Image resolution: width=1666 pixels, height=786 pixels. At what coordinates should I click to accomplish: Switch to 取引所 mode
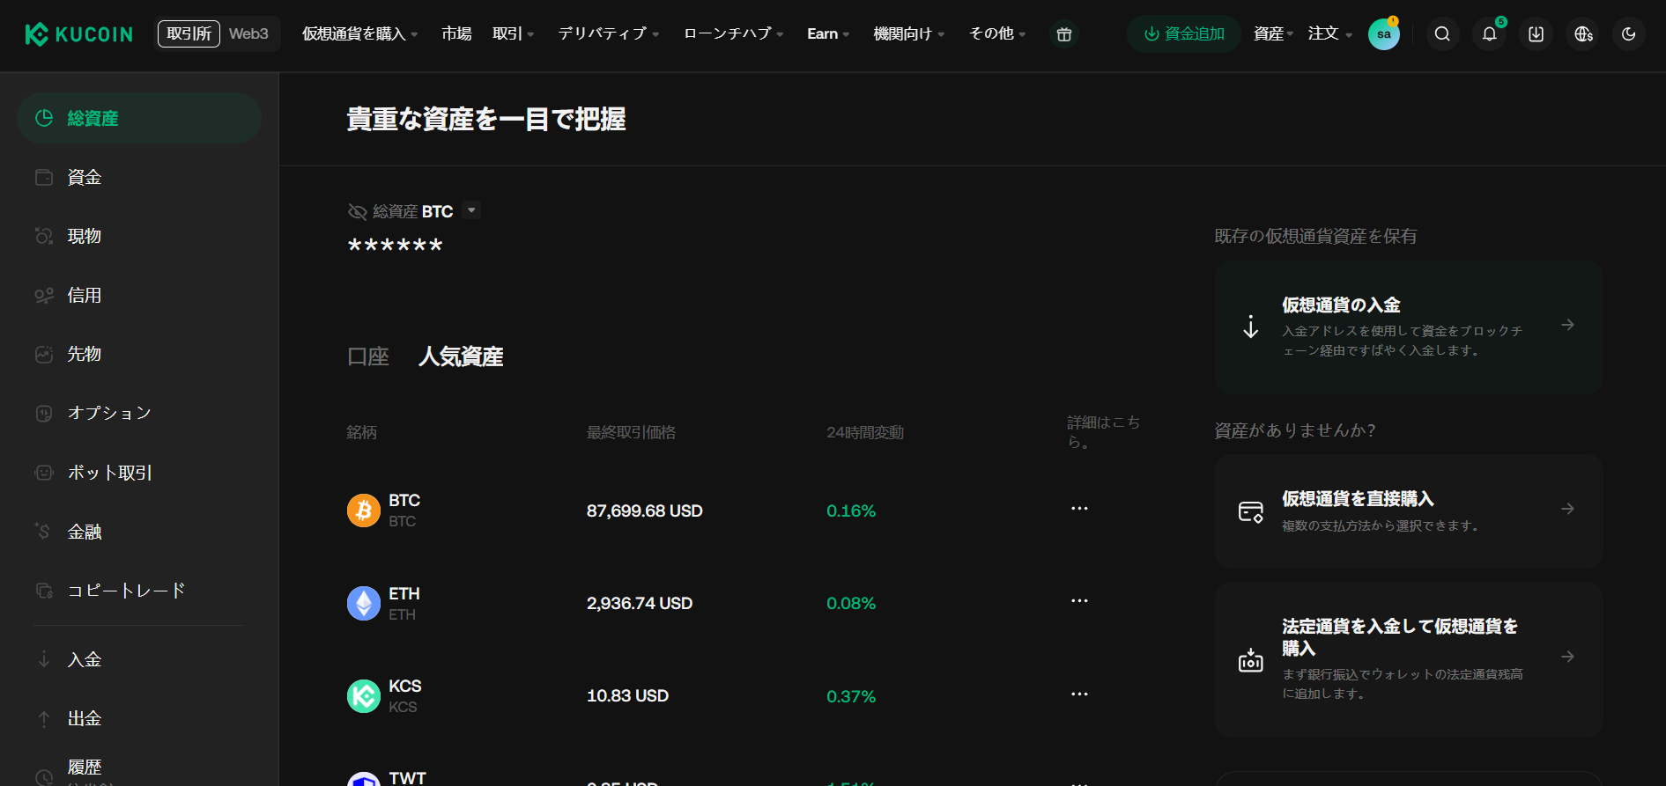point(189,33)
